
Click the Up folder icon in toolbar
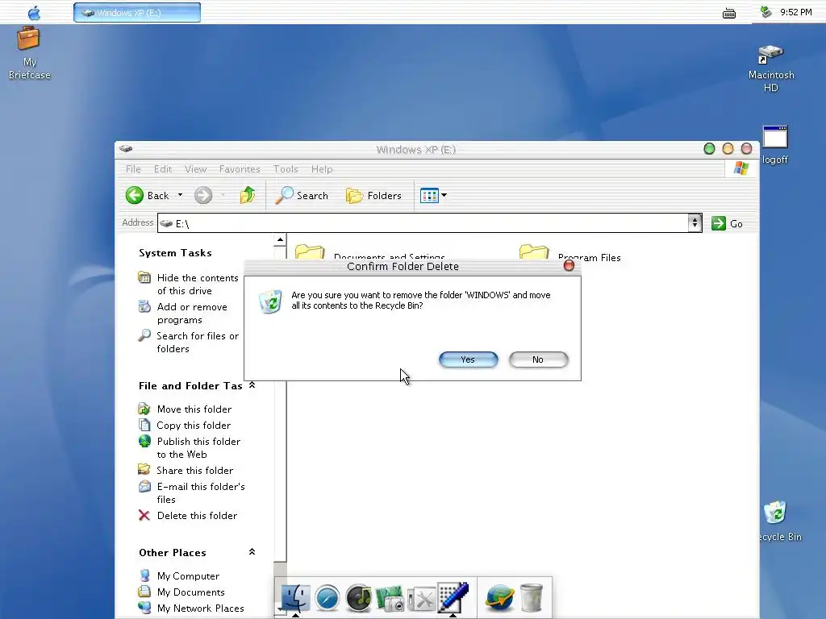248,195
